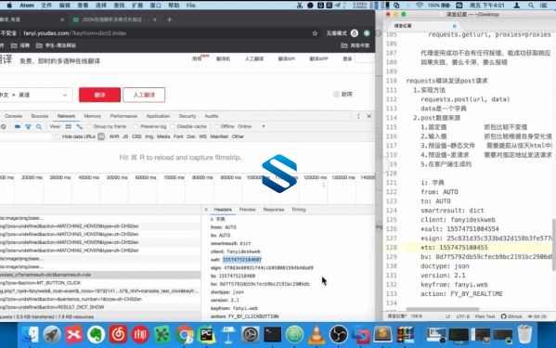
Task: Click the human translation outlined button
Action: (x=144, y=95)
